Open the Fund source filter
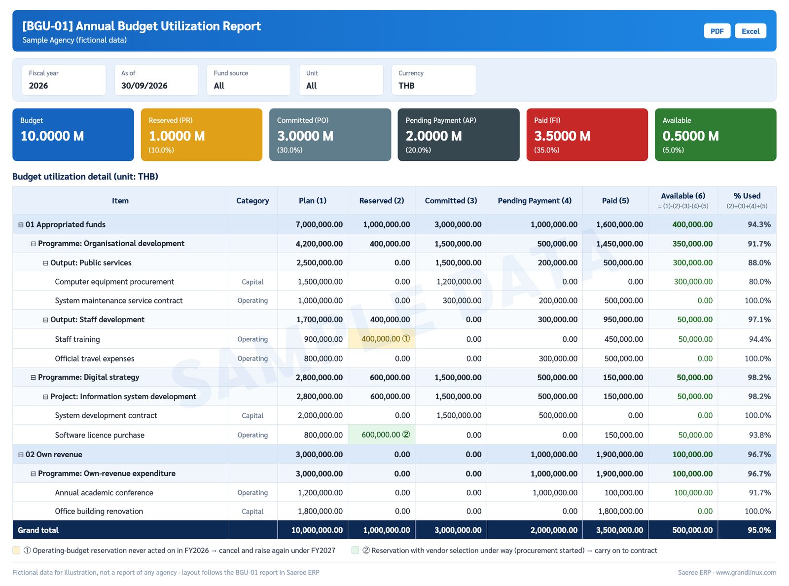Screen dimensions: 789x586 coord(249,80)
